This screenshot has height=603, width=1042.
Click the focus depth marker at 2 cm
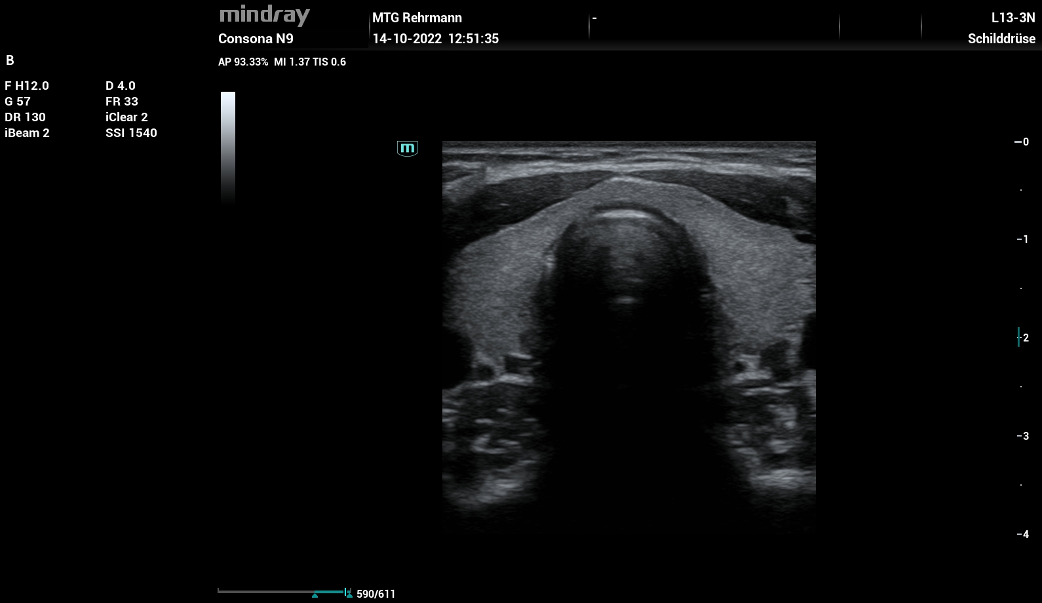click(1018, 337)
